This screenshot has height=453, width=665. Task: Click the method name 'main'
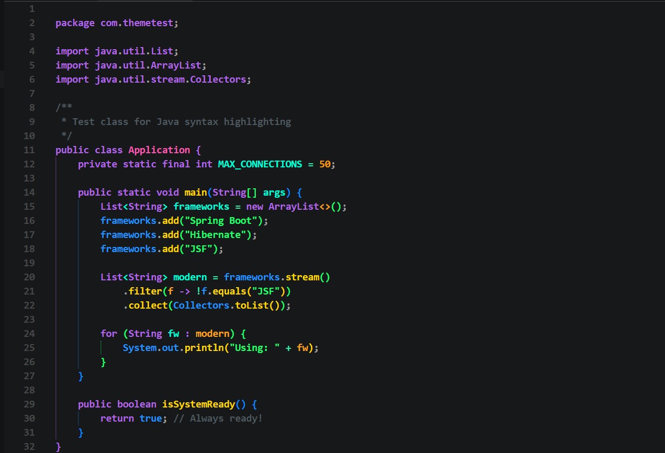(196, 192)
